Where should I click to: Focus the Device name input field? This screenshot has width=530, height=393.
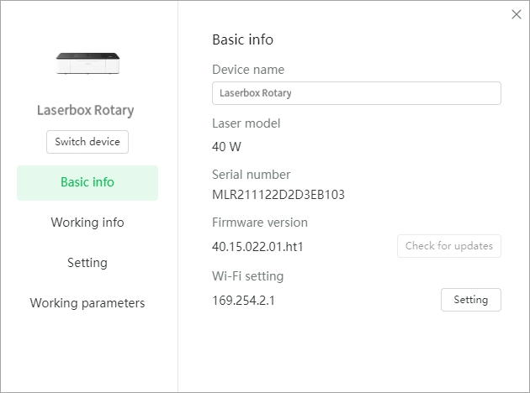pyautogui.click(x=357, y=93)
